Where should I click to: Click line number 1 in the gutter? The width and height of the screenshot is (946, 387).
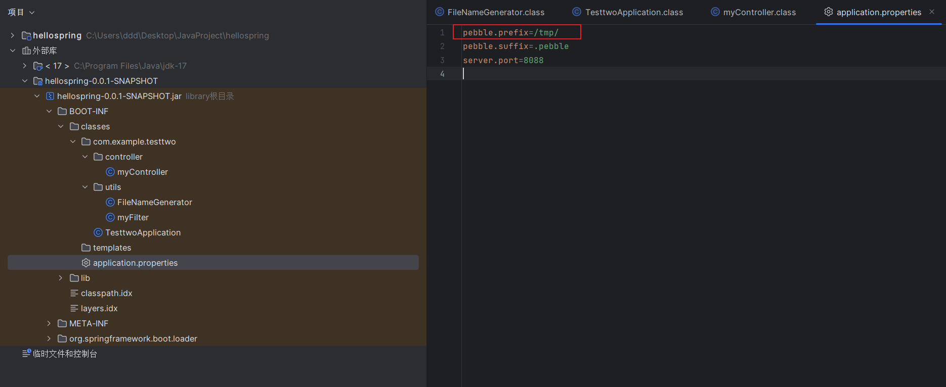point(442,32)
